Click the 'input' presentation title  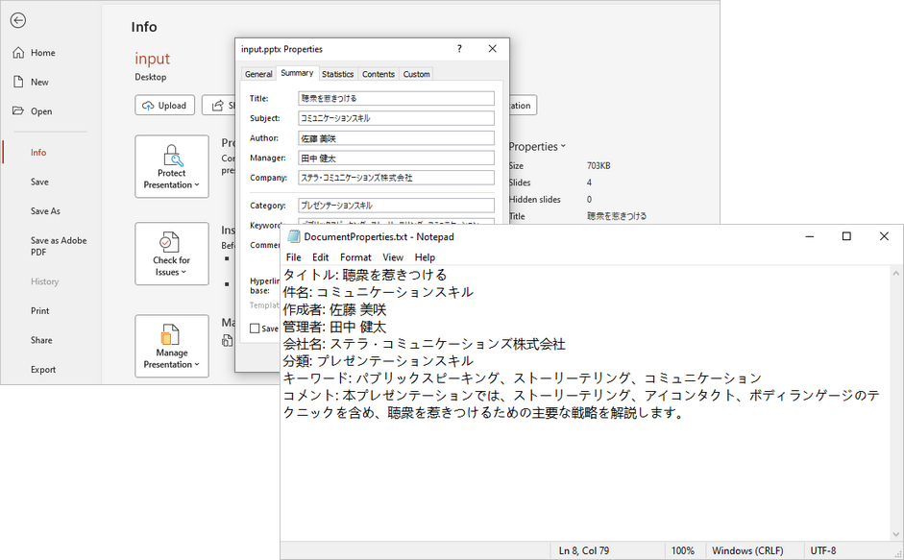coord(152,59)
